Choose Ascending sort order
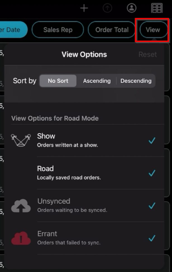 click(x=97, y=81)
